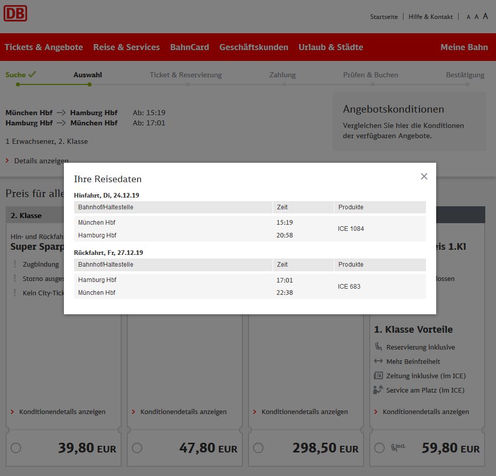The image size is (496, 476).
Task: Click arrival time 22:38 in dialog
Action: pyautogui.click(x=284, y=293)
